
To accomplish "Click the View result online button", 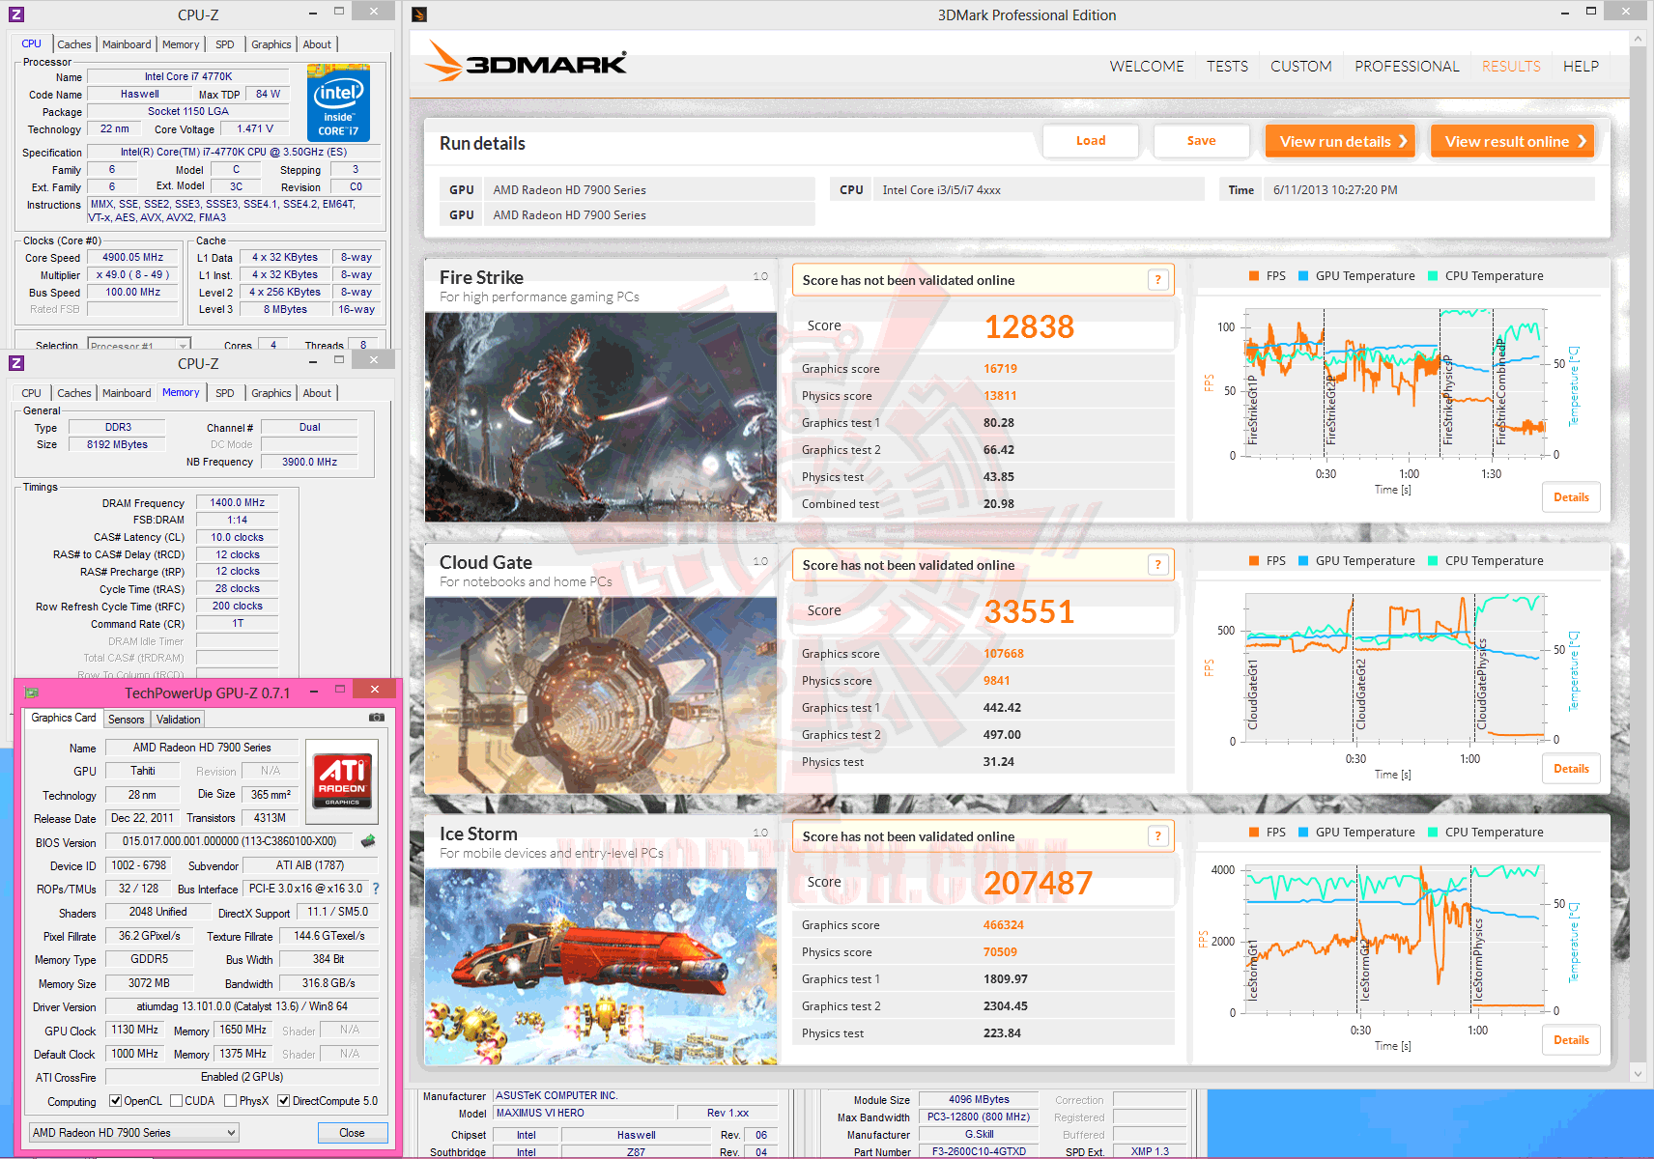I will click(1513, 141).
